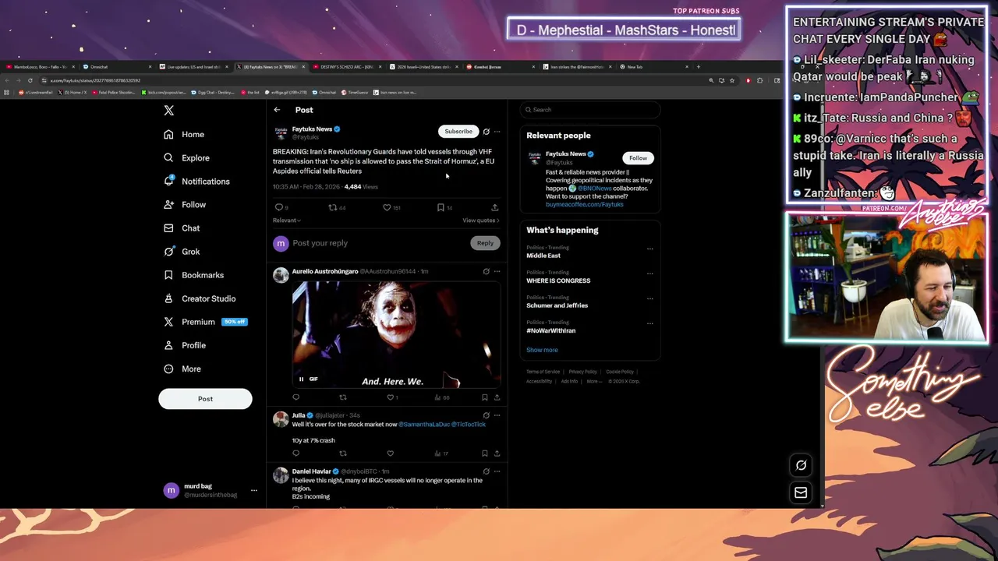Viewport: 998px width, 561px height.
Task: Open Home in the sidebar
Action: 184,134
